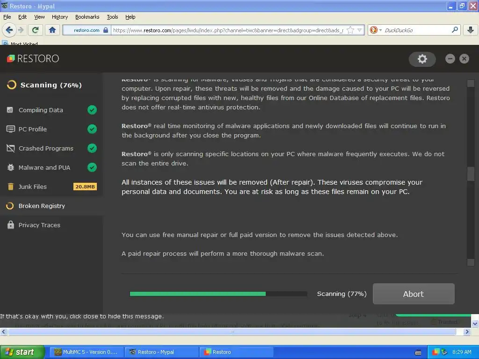This screenshot has width=479, height=359.
Task: Select Crashed Programs icon in sidebar
Action: click(10, 148)
